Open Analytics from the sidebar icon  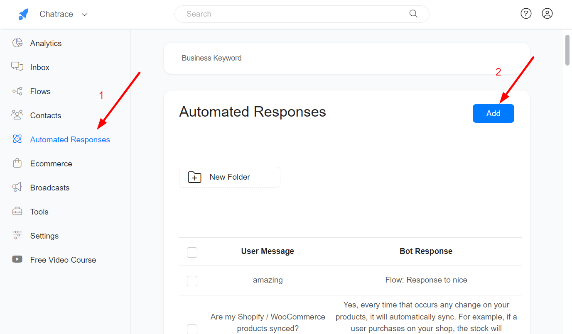click(x=17, y=43)
